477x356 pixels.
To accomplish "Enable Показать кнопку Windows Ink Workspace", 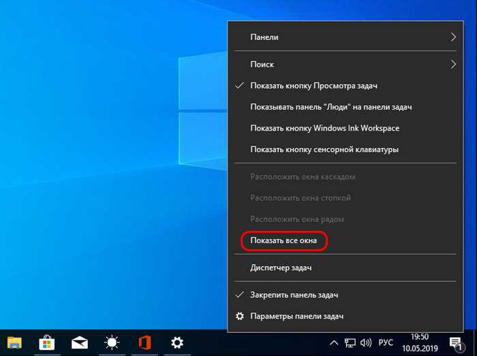I will click(345, 128).
